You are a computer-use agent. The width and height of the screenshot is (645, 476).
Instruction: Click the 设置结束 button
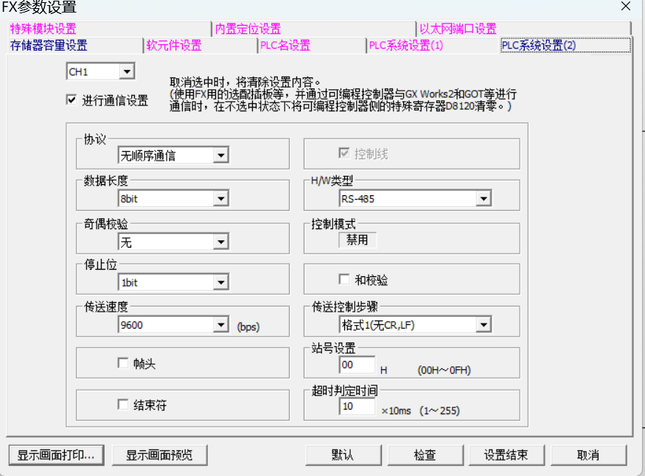[x=506, y=455]
